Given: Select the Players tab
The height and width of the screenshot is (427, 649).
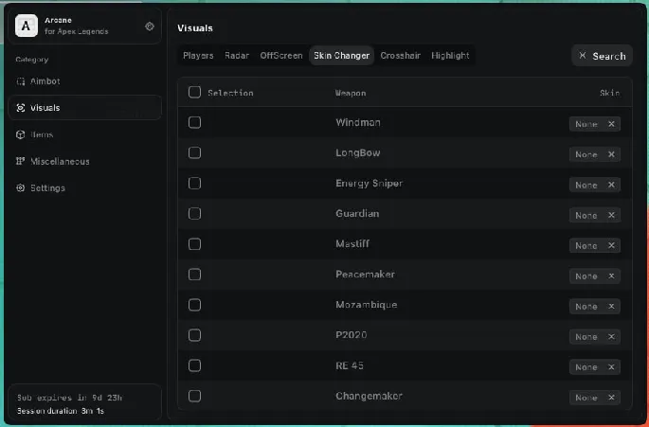Looking at the screenshot, I should tap(198, 56).
